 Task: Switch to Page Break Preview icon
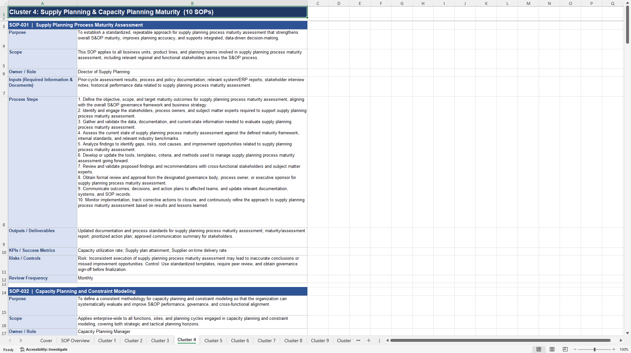(565, 349)
